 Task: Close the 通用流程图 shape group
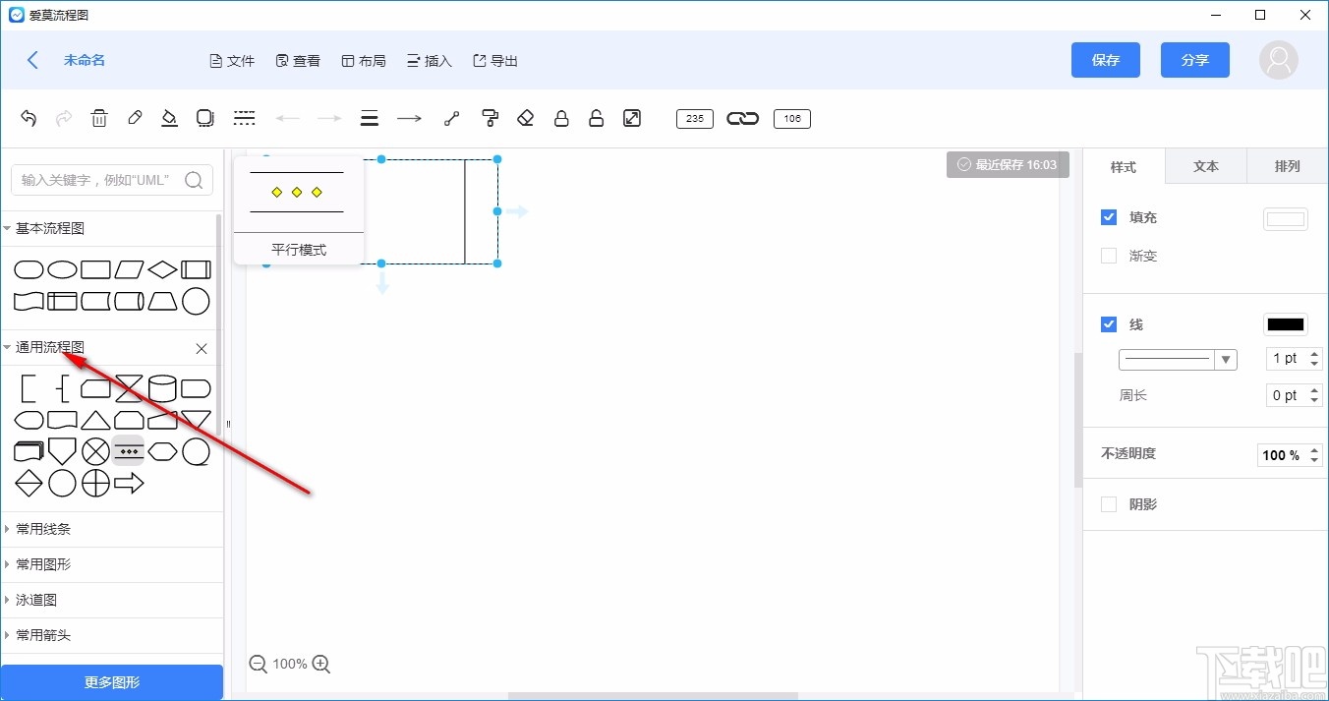click(x=202, y=348)
